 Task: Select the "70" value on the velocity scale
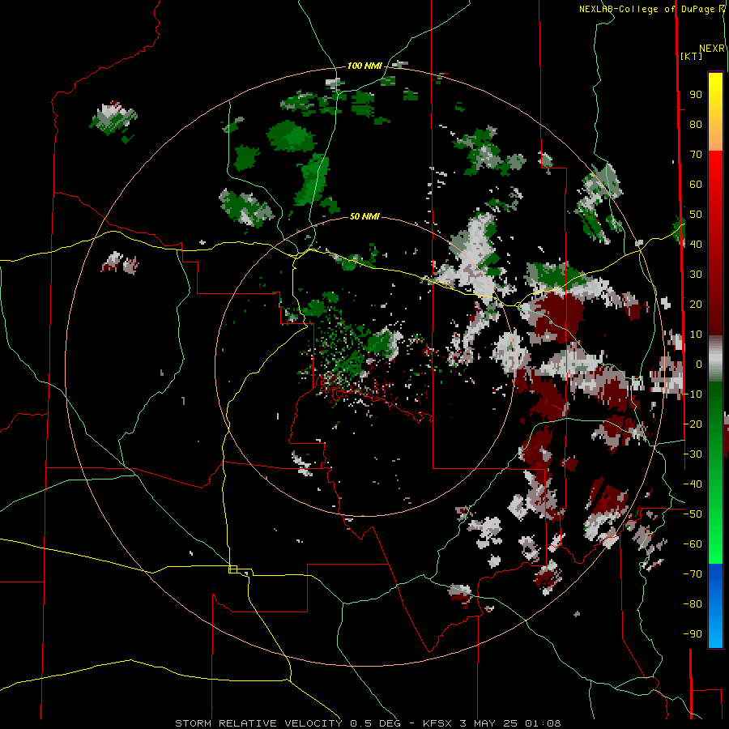(x=696, y=155)
